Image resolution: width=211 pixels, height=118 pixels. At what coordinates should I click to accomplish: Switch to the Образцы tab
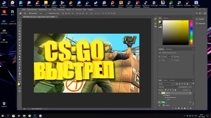pos(166,18)
